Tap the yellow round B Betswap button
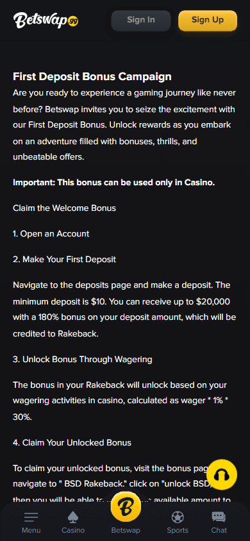Image resolution: width=250 pixels, height=541 pixels. pyautogui.click(x=126, y=508)
